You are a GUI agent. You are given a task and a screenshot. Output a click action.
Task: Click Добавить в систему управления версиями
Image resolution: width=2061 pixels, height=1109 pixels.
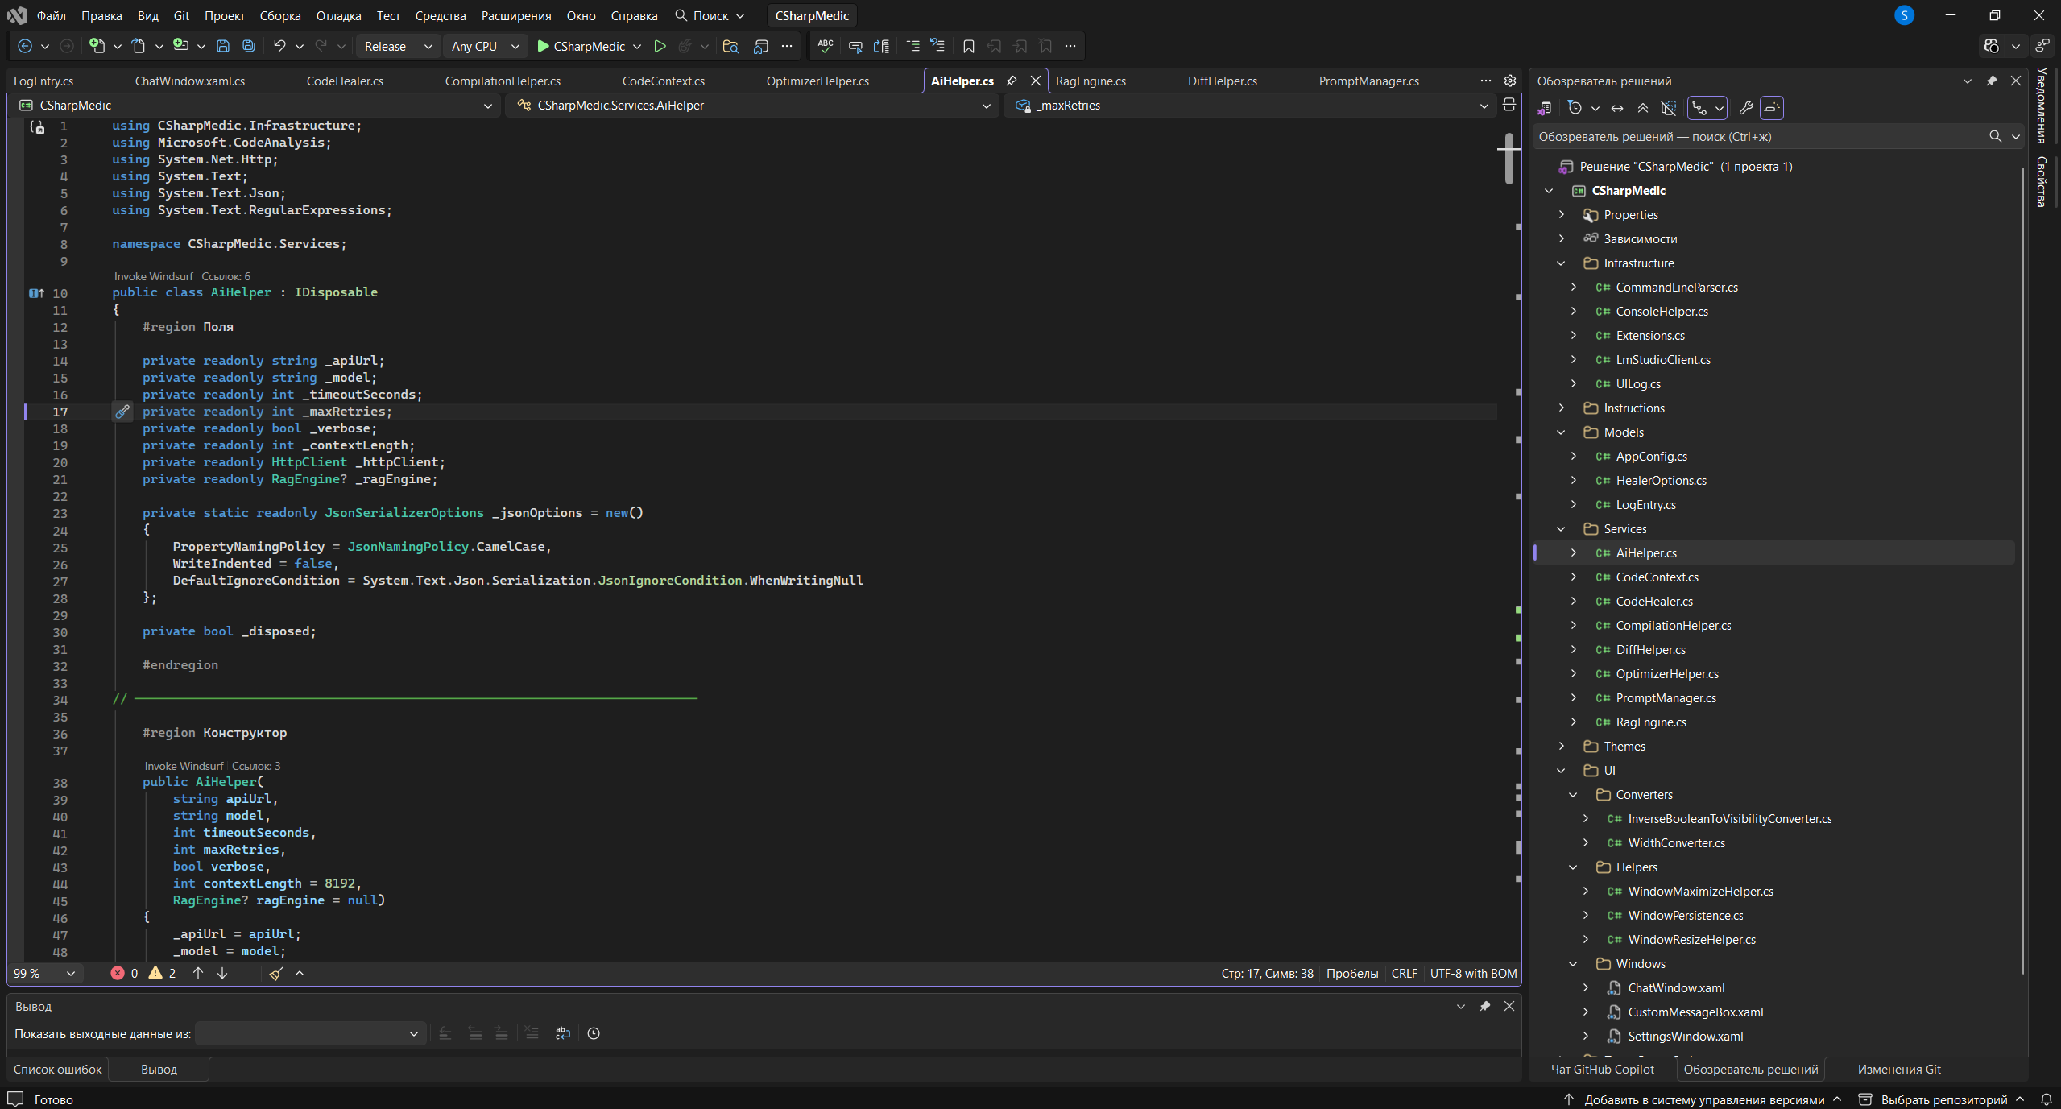pyautogui.click(x=1704, y=1099)
